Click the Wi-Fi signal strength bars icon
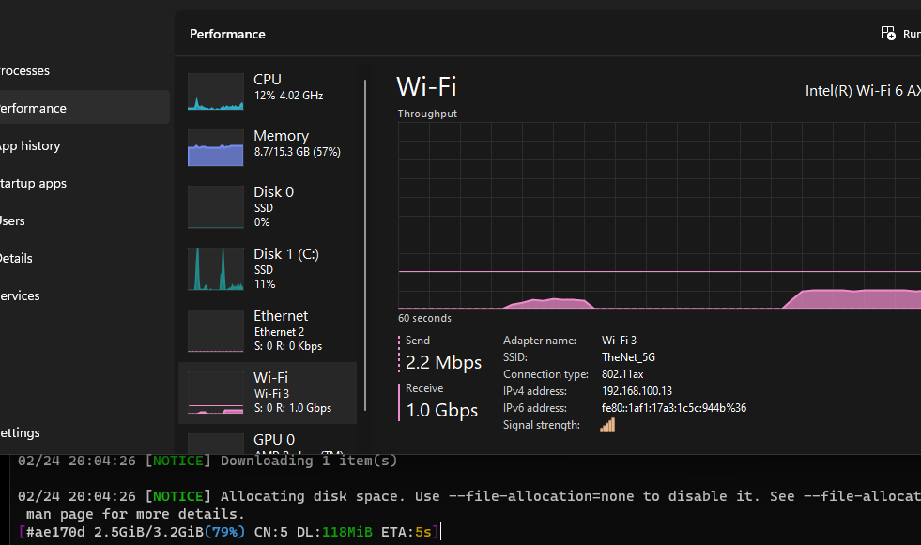The image size is (921, 545). (607, 425)
